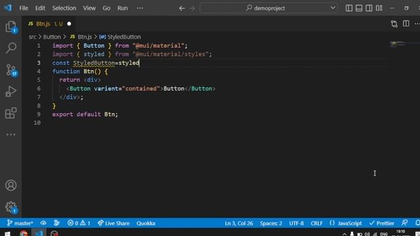Screen dimensions: 420x236
Task: Click "@mui/material/styles" import string
Action: tap(171, 54)
